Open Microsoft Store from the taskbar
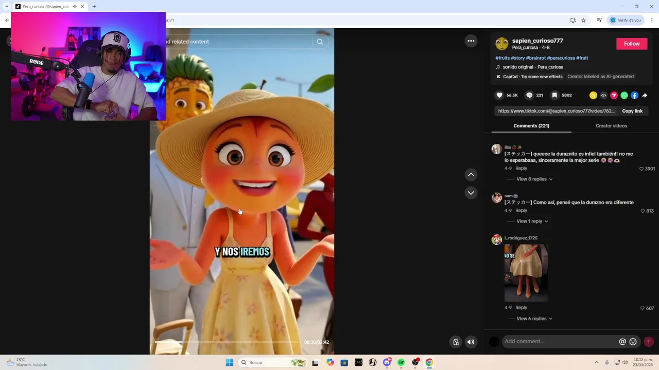The width and height of the screenshot is (659, 370). [x=344, y=362]
